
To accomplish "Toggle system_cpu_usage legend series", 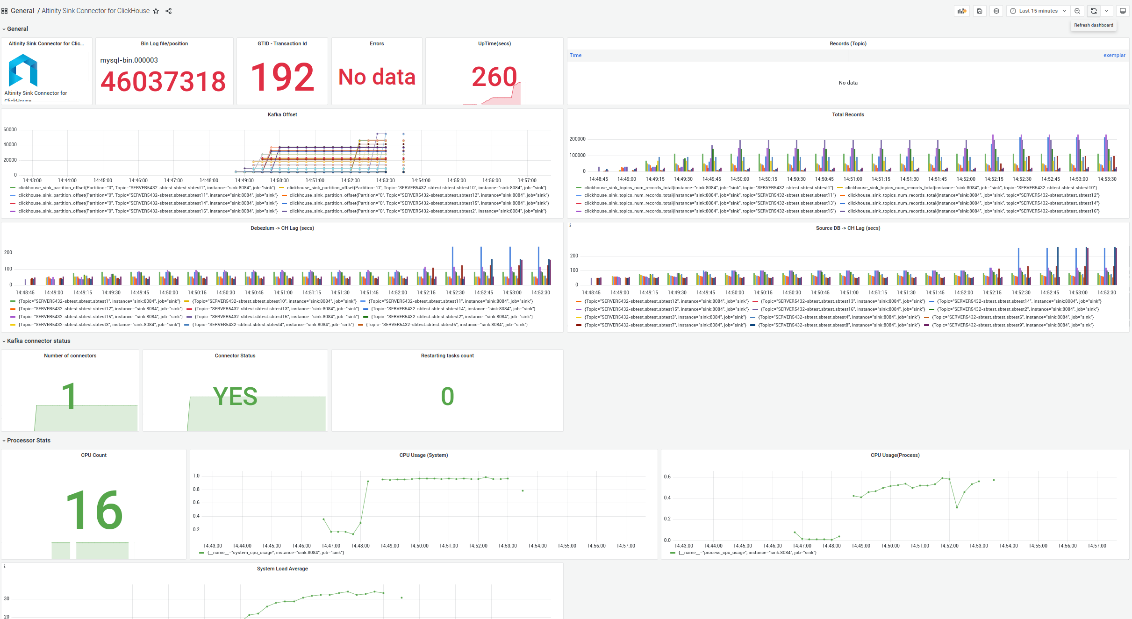I will click(x=276, y=553).
